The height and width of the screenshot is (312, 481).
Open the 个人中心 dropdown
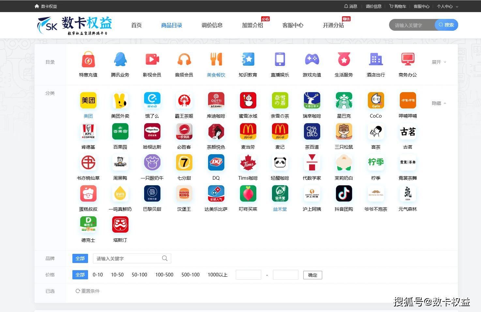[447, 6]
